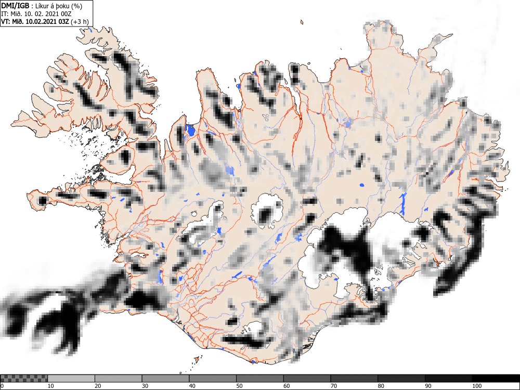Click the legend label '60'
This screenshot has width=520, height=390.
[286, 386]
